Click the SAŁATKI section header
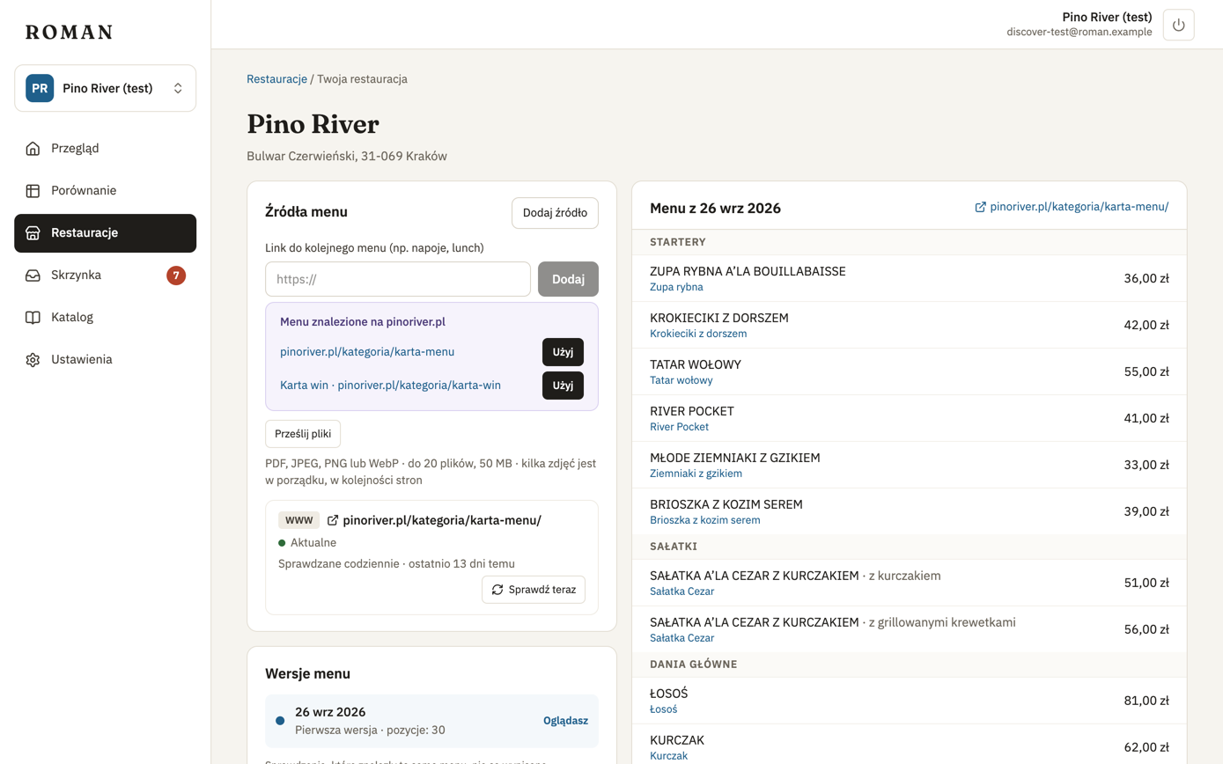Image resolution: width=1223 pixels, height=764 pixels. 674,547
